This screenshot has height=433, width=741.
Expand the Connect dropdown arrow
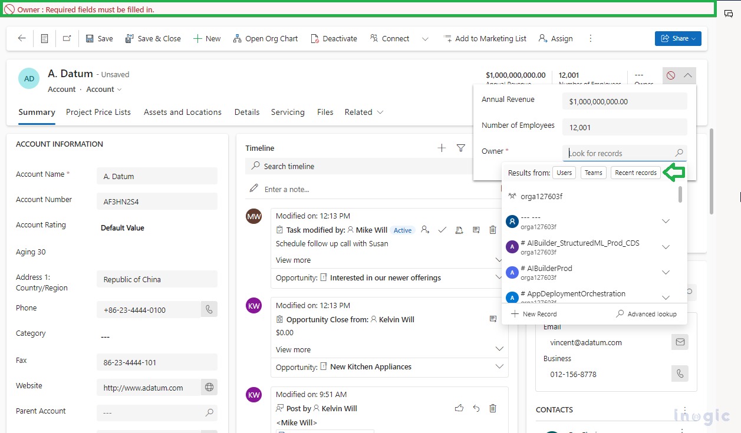pyautogui.click(x=425, y=38)
